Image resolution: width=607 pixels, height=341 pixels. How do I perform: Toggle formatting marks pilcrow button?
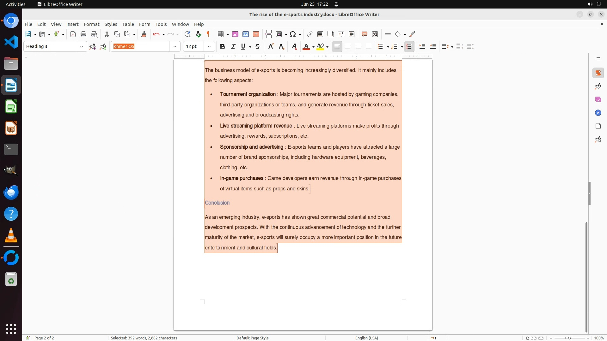(x=208, y=34)
